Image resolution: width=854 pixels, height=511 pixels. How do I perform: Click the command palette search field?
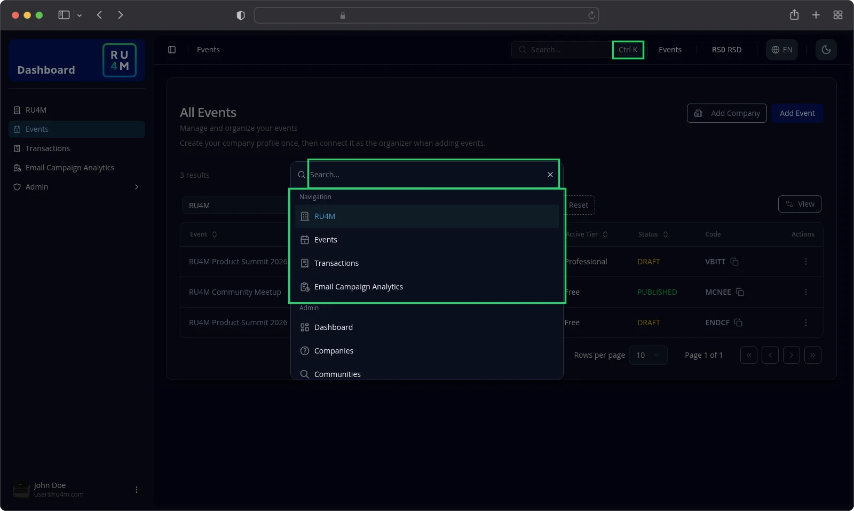(427, 175)
